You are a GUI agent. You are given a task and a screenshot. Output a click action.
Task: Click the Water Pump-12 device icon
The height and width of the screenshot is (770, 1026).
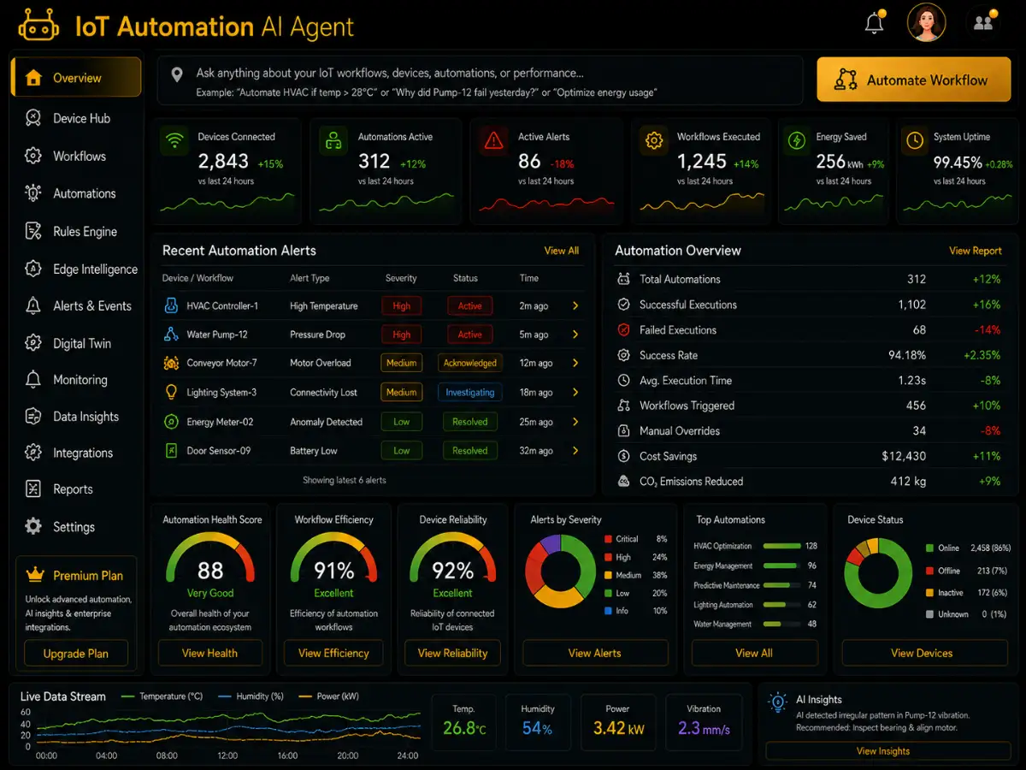pyautogui.click(x=170, y=335)
